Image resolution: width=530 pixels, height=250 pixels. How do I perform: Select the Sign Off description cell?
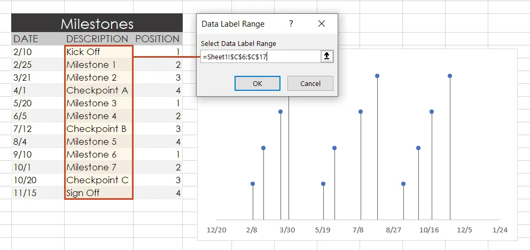(98, 193)
